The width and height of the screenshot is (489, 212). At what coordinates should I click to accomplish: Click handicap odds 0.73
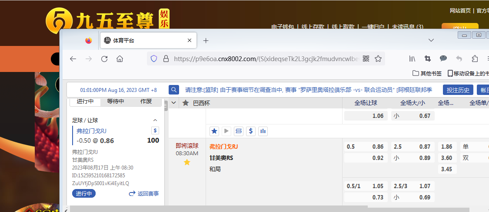tap(366, 197)
